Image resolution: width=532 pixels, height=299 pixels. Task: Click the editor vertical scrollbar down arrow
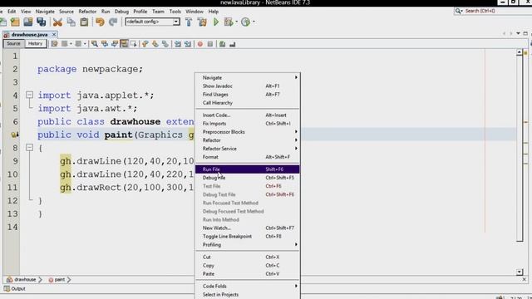[x=520, y=272]
